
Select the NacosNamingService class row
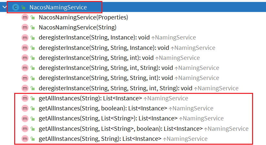[x=58, y=7]
